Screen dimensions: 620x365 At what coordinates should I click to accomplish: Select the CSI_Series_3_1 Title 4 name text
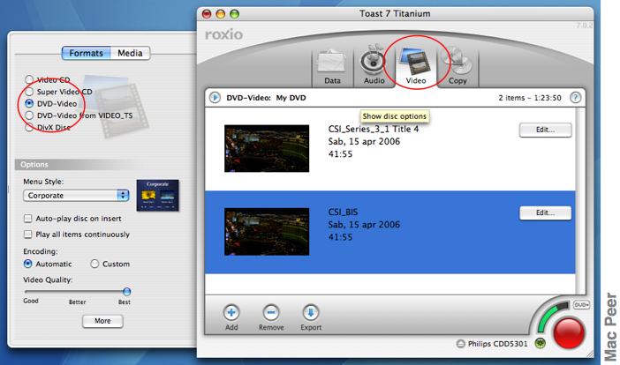pyautogui.click(x=374, y=129)
